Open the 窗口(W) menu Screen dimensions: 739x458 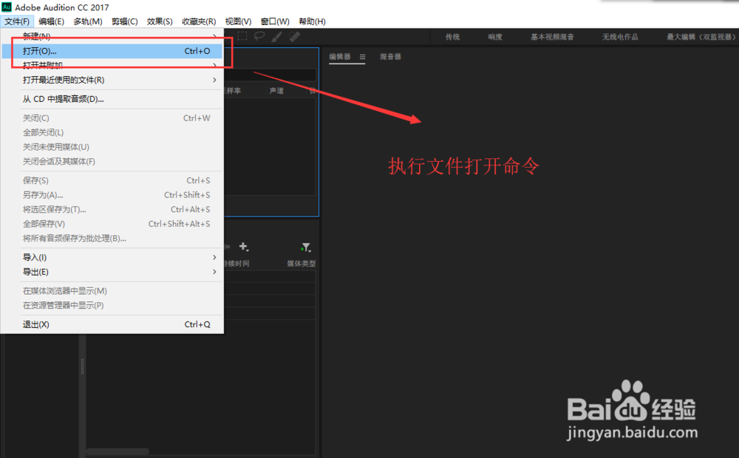(x=275, y=21)
